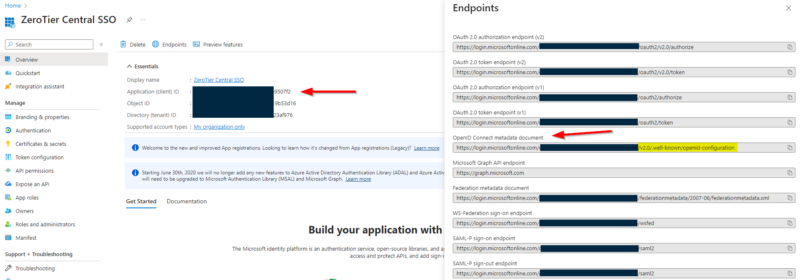The image size is (803, 280).
Task: Click the app registration icon beside title
Action: point(10,22)
